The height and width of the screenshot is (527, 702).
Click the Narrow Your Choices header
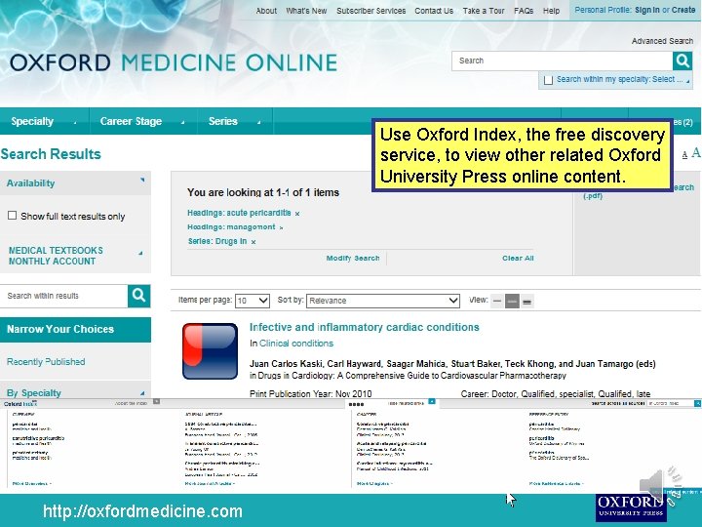click(75, 330)
